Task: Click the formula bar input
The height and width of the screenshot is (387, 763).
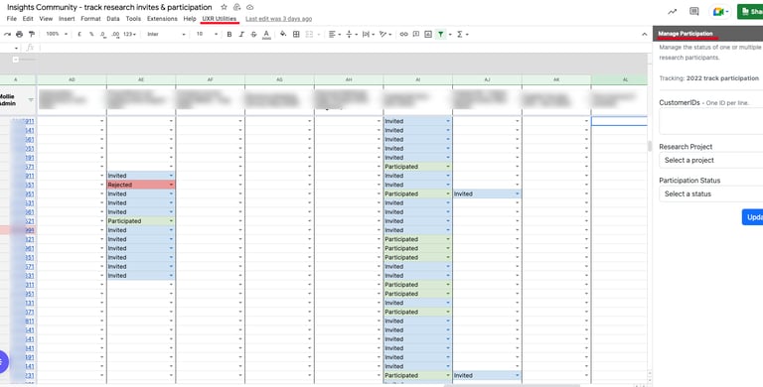Action: (x=343, y=48)
